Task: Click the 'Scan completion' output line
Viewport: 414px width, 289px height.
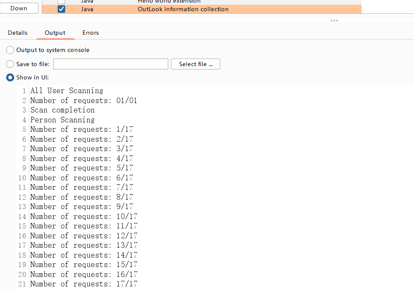Action: point(62,110)
